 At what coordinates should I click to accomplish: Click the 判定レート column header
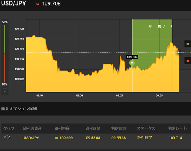(x=177, y=128)
